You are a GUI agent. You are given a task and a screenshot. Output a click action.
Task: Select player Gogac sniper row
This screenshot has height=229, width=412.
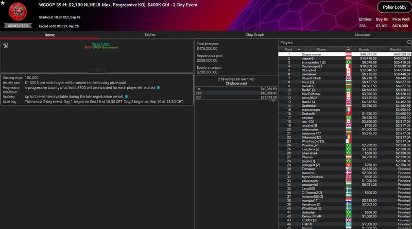click(345, 54)
